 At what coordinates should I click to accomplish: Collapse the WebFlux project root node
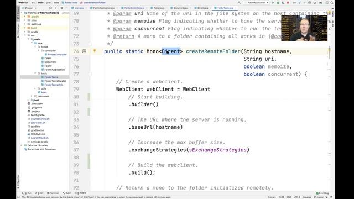[x=22, y=13]
